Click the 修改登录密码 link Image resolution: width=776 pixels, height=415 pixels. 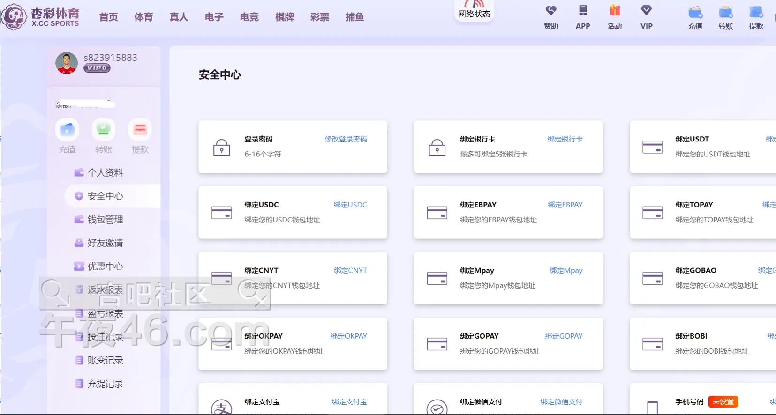pyautogui.click(x=346, y=139)
